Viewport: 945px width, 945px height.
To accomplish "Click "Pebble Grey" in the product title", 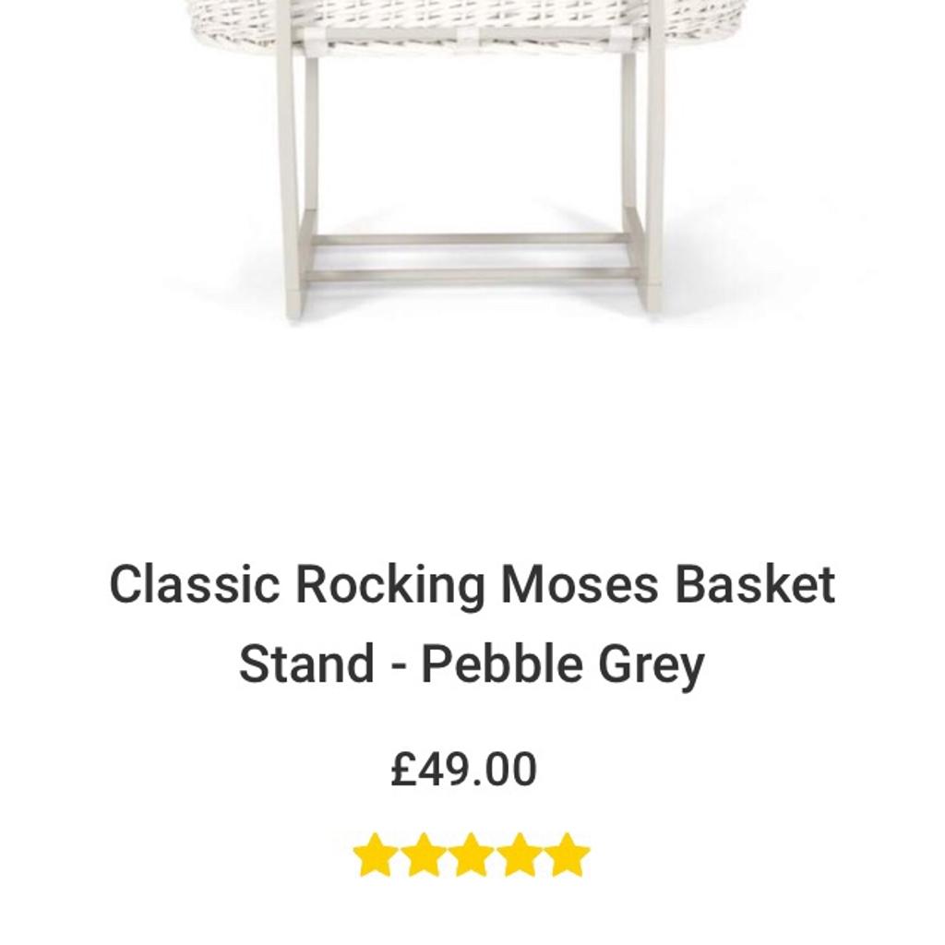I will click(563, 664).
